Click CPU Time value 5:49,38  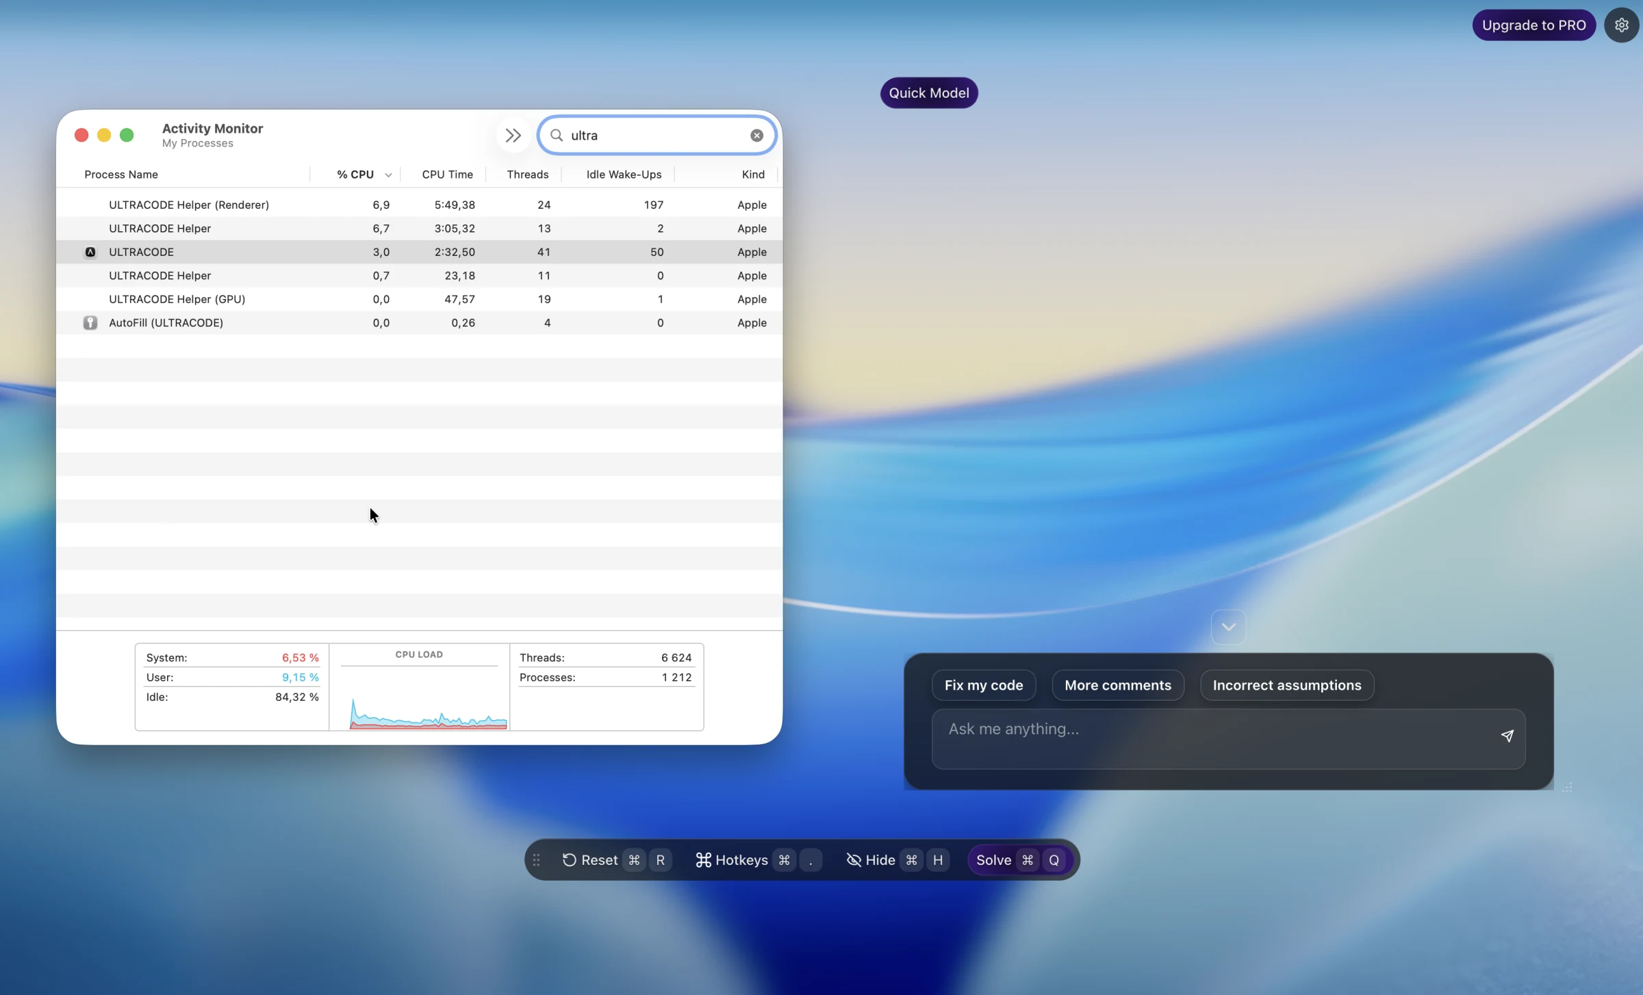point(455,205)
